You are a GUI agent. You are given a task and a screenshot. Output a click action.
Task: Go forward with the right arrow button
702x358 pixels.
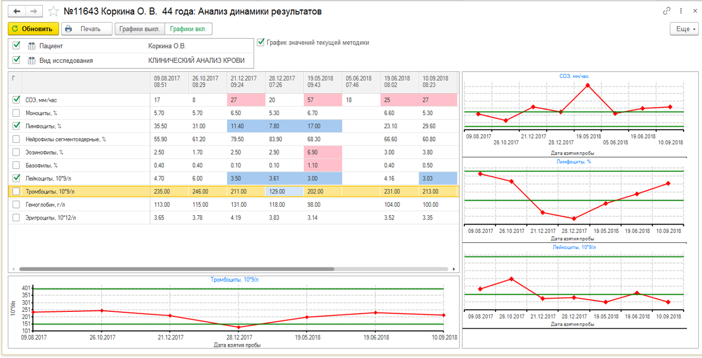pos(33,11)
